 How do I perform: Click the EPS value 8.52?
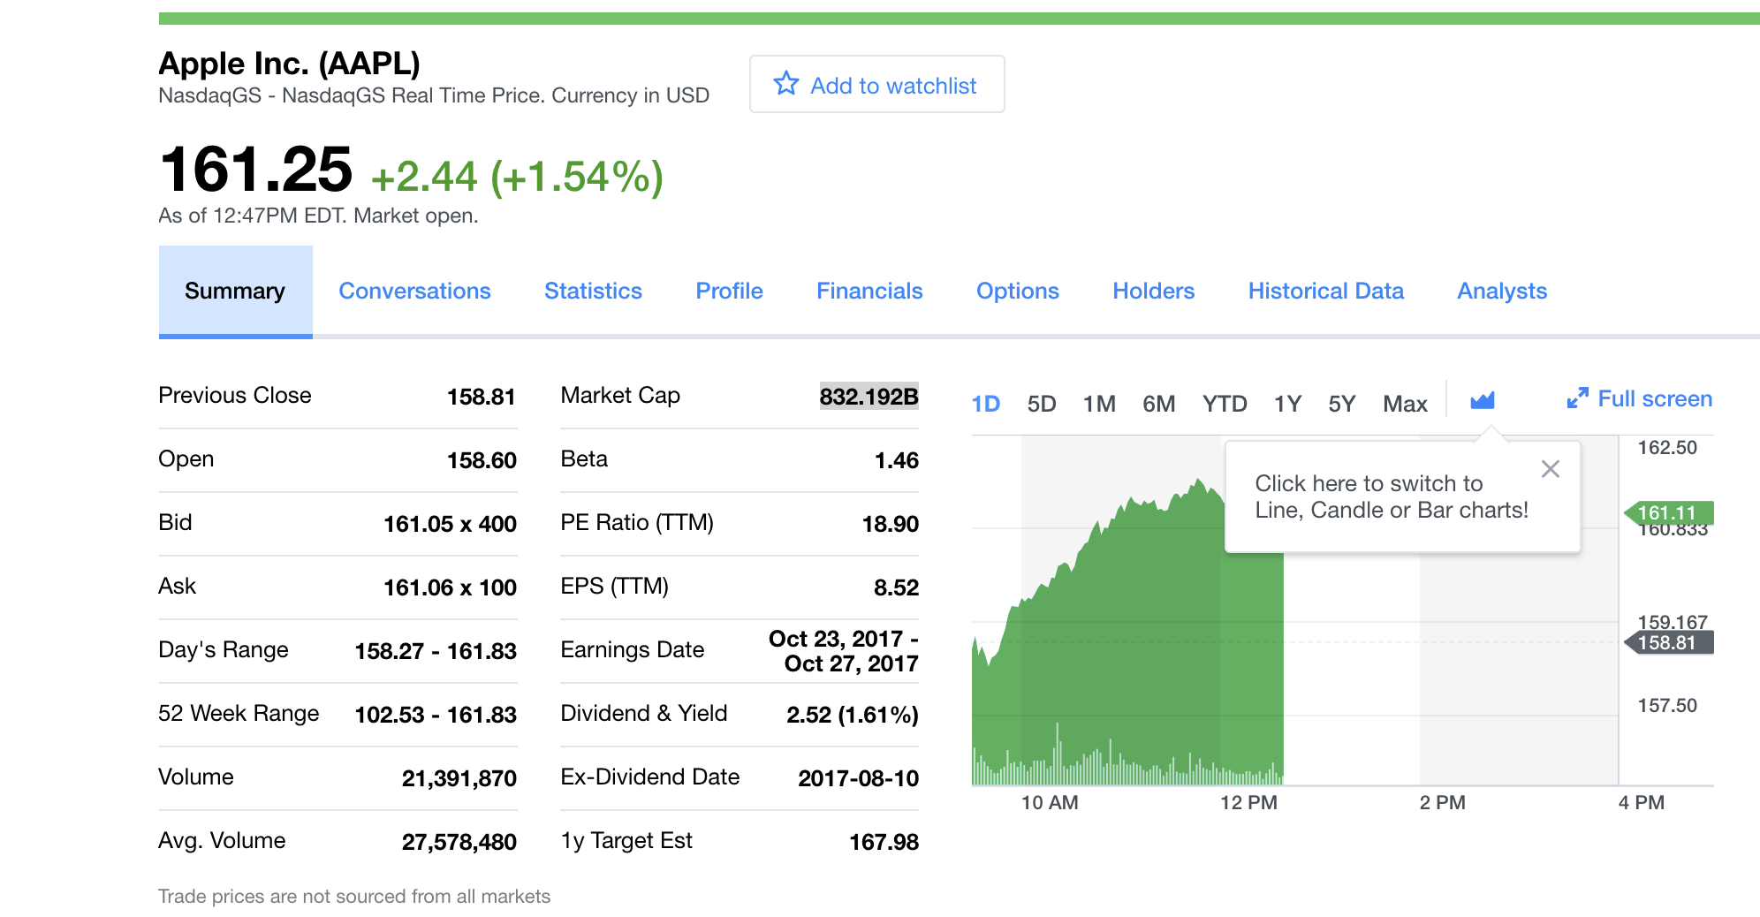[896, 587]
